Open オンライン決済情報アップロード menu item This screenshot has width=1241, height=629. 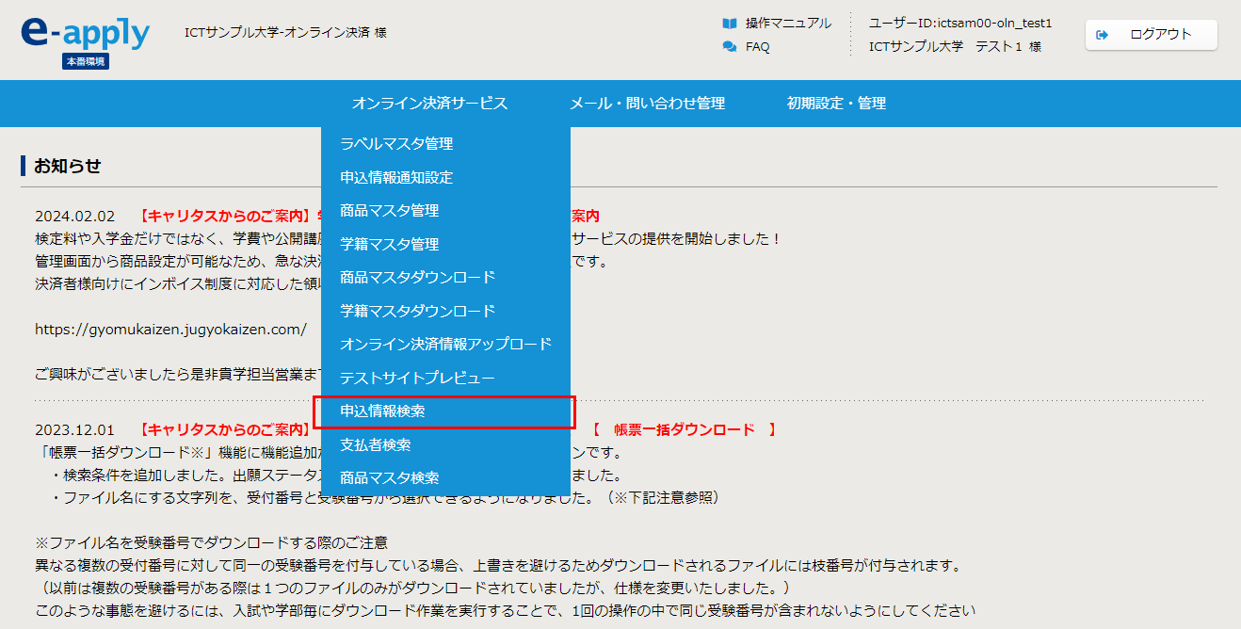pyautogui.click(x=445, y=345)
